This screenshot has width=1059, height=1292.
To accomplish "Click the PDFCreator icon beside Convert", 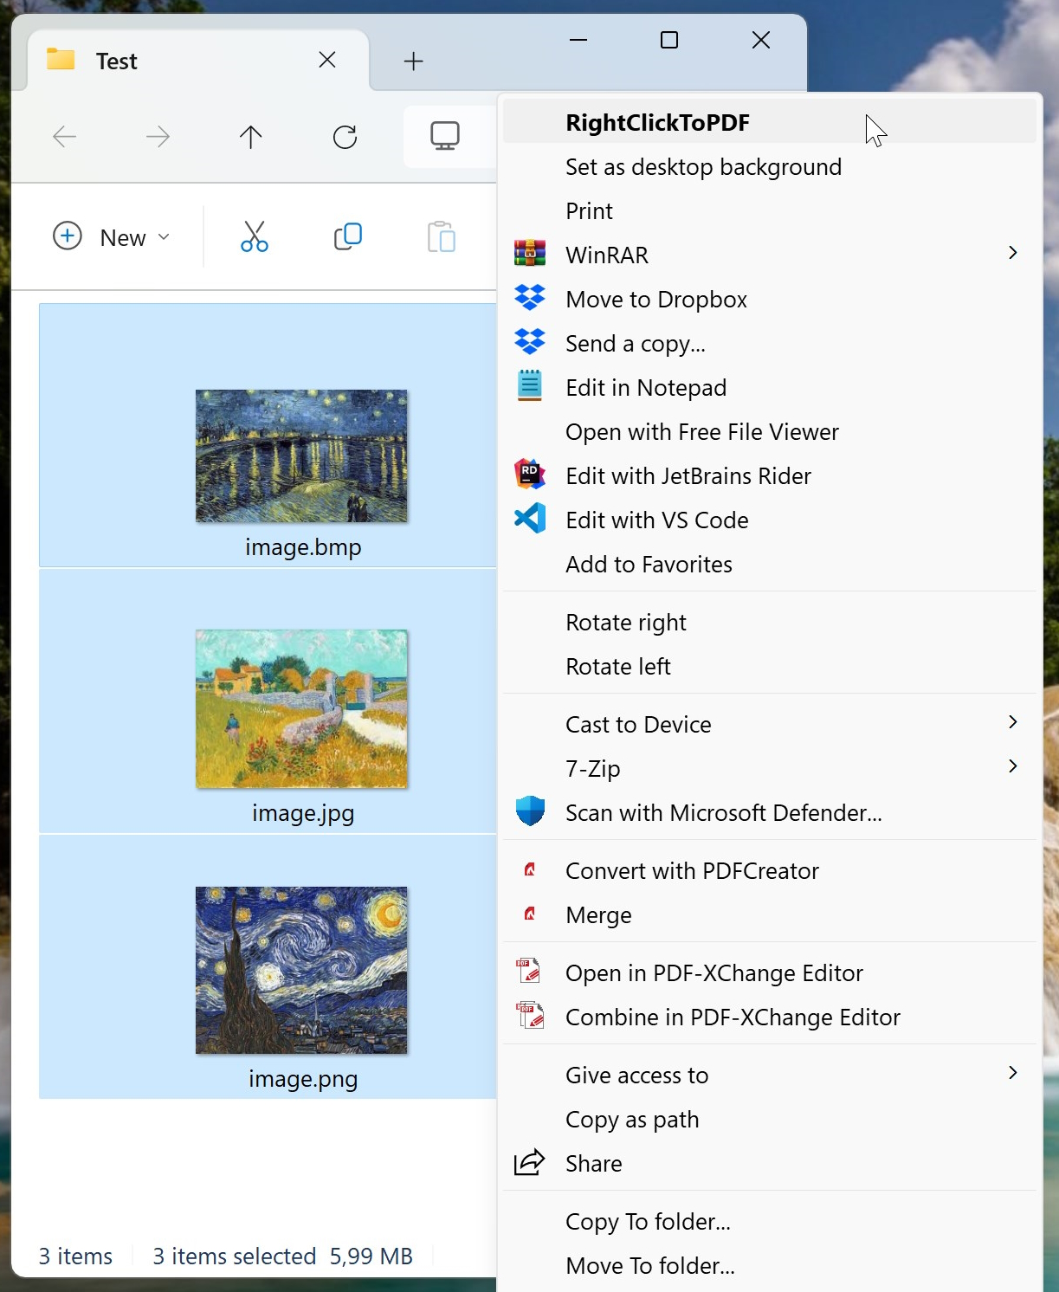I will pyautogui.click(x=530, y=869).
